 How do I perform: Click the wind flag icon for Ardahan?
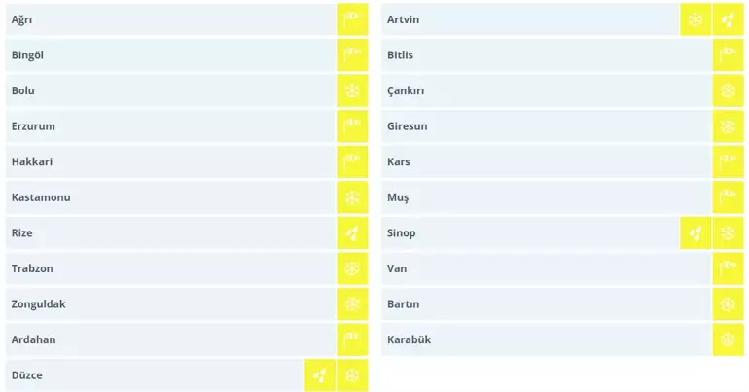(352, 339)
